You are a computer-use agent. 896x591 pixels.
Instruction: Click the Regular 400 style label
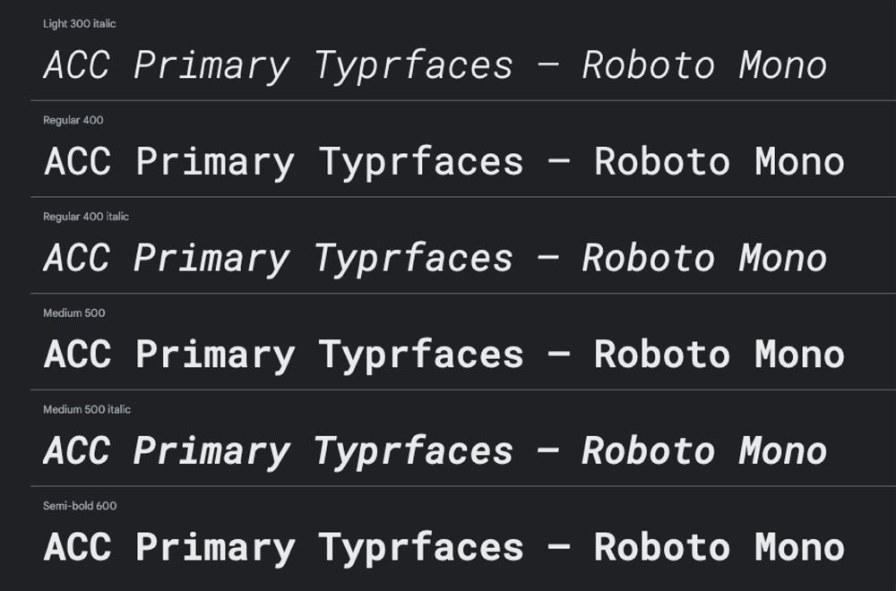(73, 120)
